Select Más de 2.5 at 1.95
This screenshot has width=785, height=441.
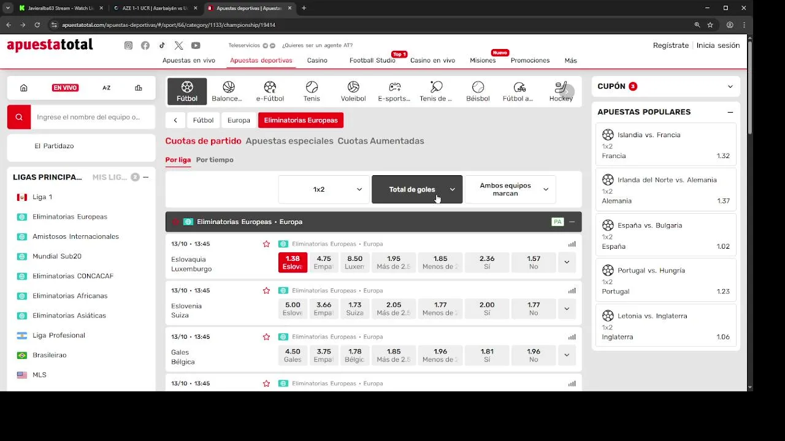coord(394,262)
